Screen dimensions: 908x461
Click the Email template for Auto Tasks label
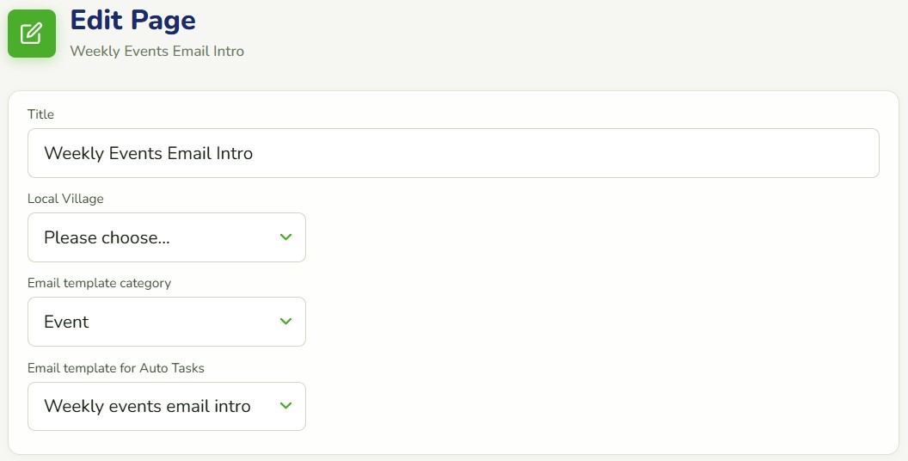(116, 368)
